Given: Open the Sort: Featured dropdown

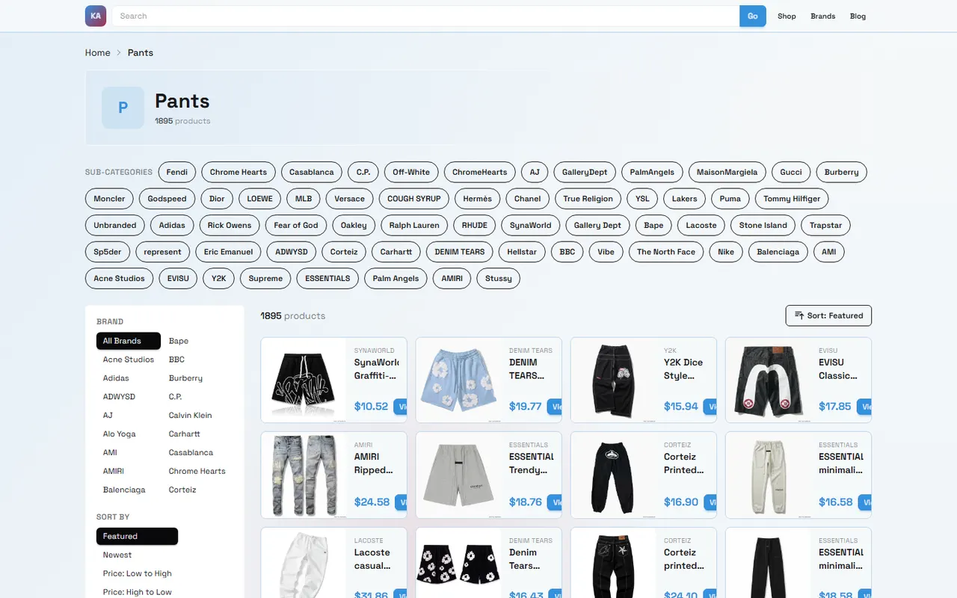Looking at the screenshot, I should 828,315.
